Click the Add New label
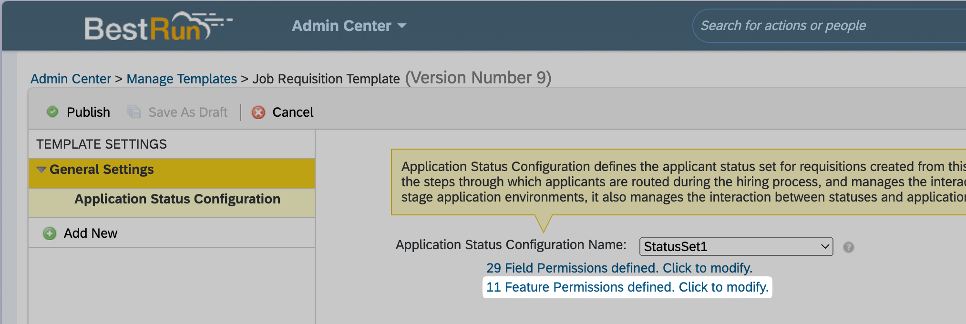Image resolution: width=966 pixels, height=324 pixels. [x=91, y=233]
